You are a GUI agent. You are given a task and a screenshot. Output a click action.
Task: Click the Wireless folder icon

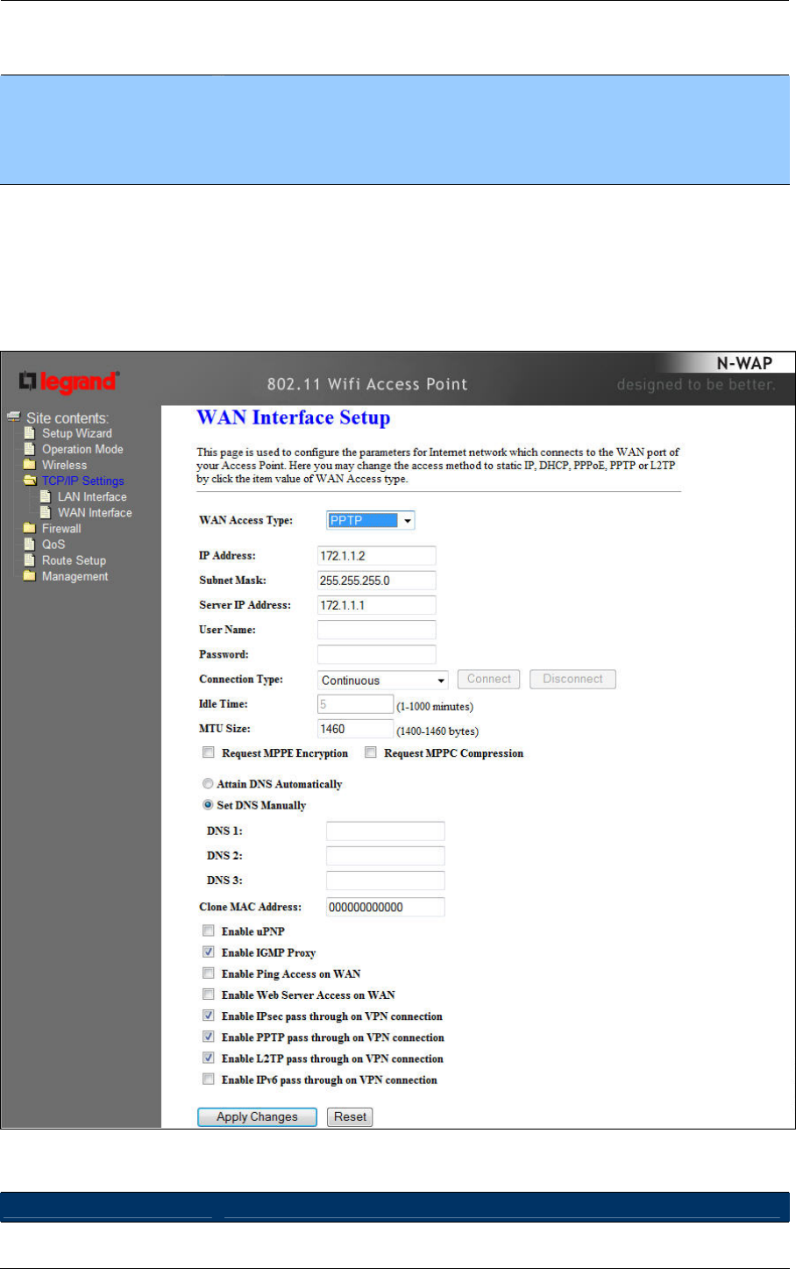pos(29,465)
